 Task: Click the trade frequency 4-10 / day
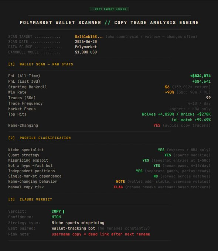[199, 103]
